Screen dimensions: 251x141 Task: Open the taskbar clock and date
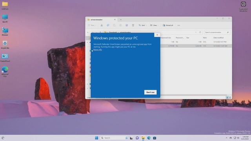pos(245,138)
